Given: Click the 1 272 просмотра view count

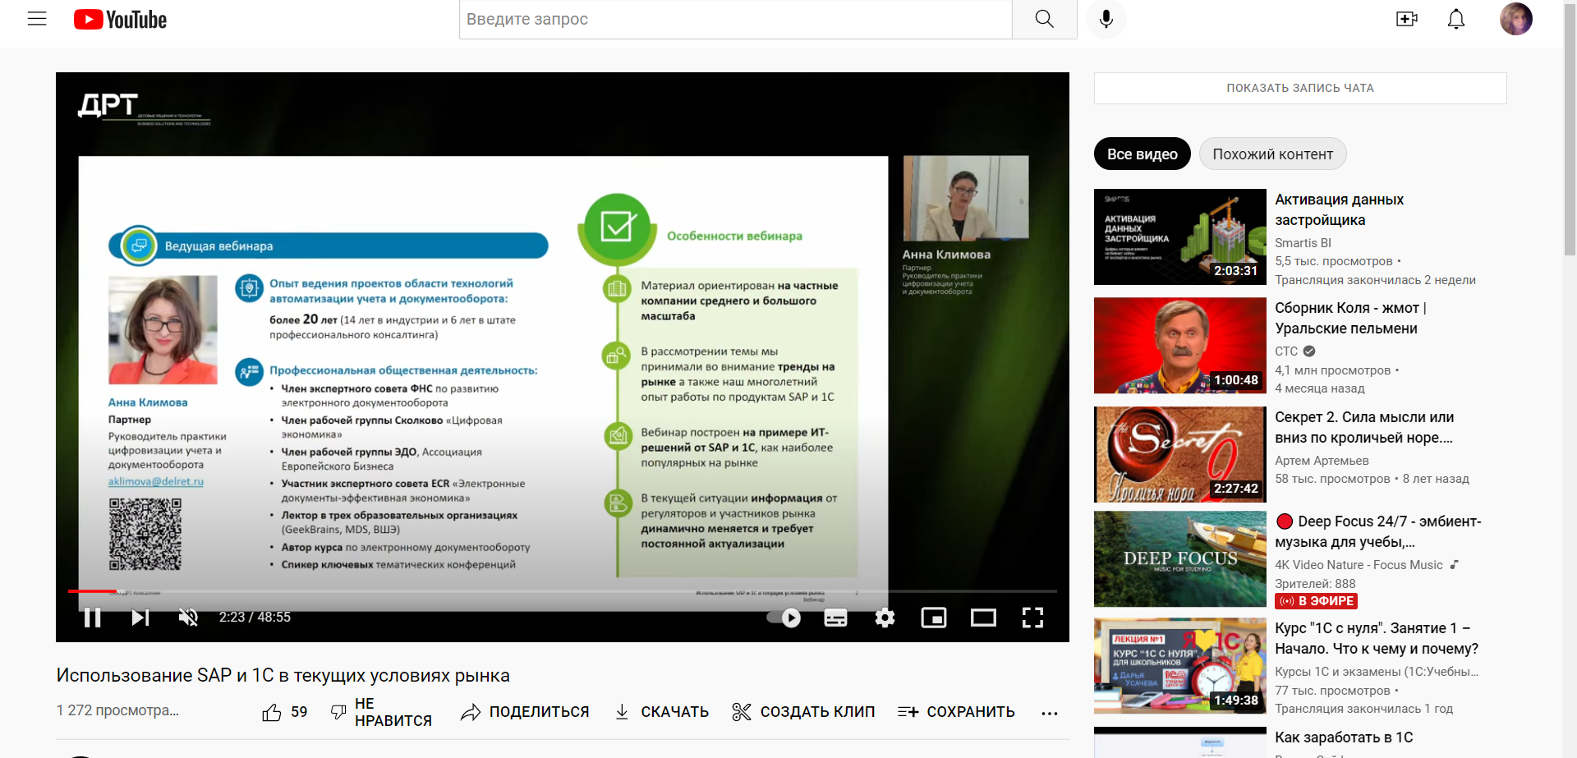Looking at the screenshot, I should tap(117, 710).
